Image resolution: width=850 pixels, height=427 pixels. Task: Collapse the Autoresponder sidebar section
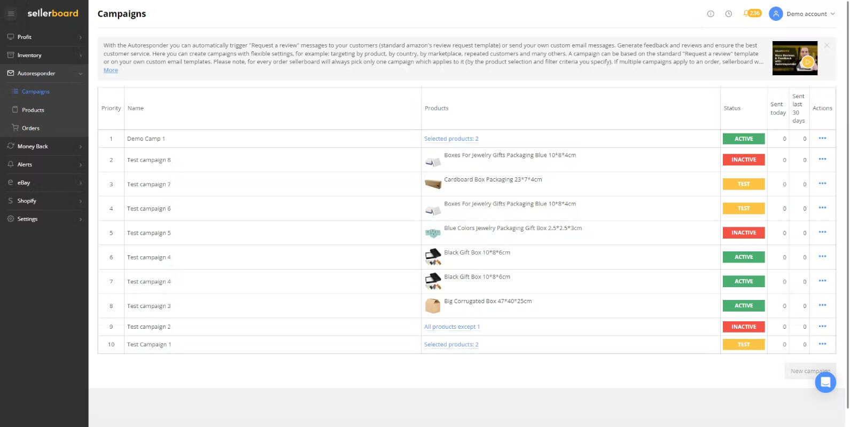point(44,73)
